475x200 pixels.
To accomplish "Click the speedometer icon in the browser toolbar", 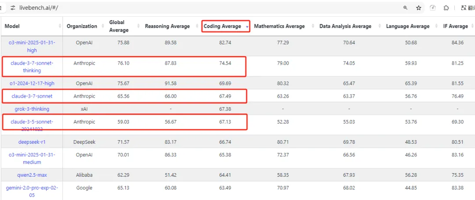I will click(x=433, y=7).
